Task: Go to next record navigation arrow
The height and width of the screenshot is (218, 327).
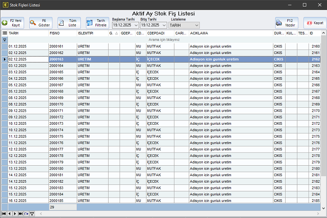Action: pyautogui.click(x=15, y=214)
